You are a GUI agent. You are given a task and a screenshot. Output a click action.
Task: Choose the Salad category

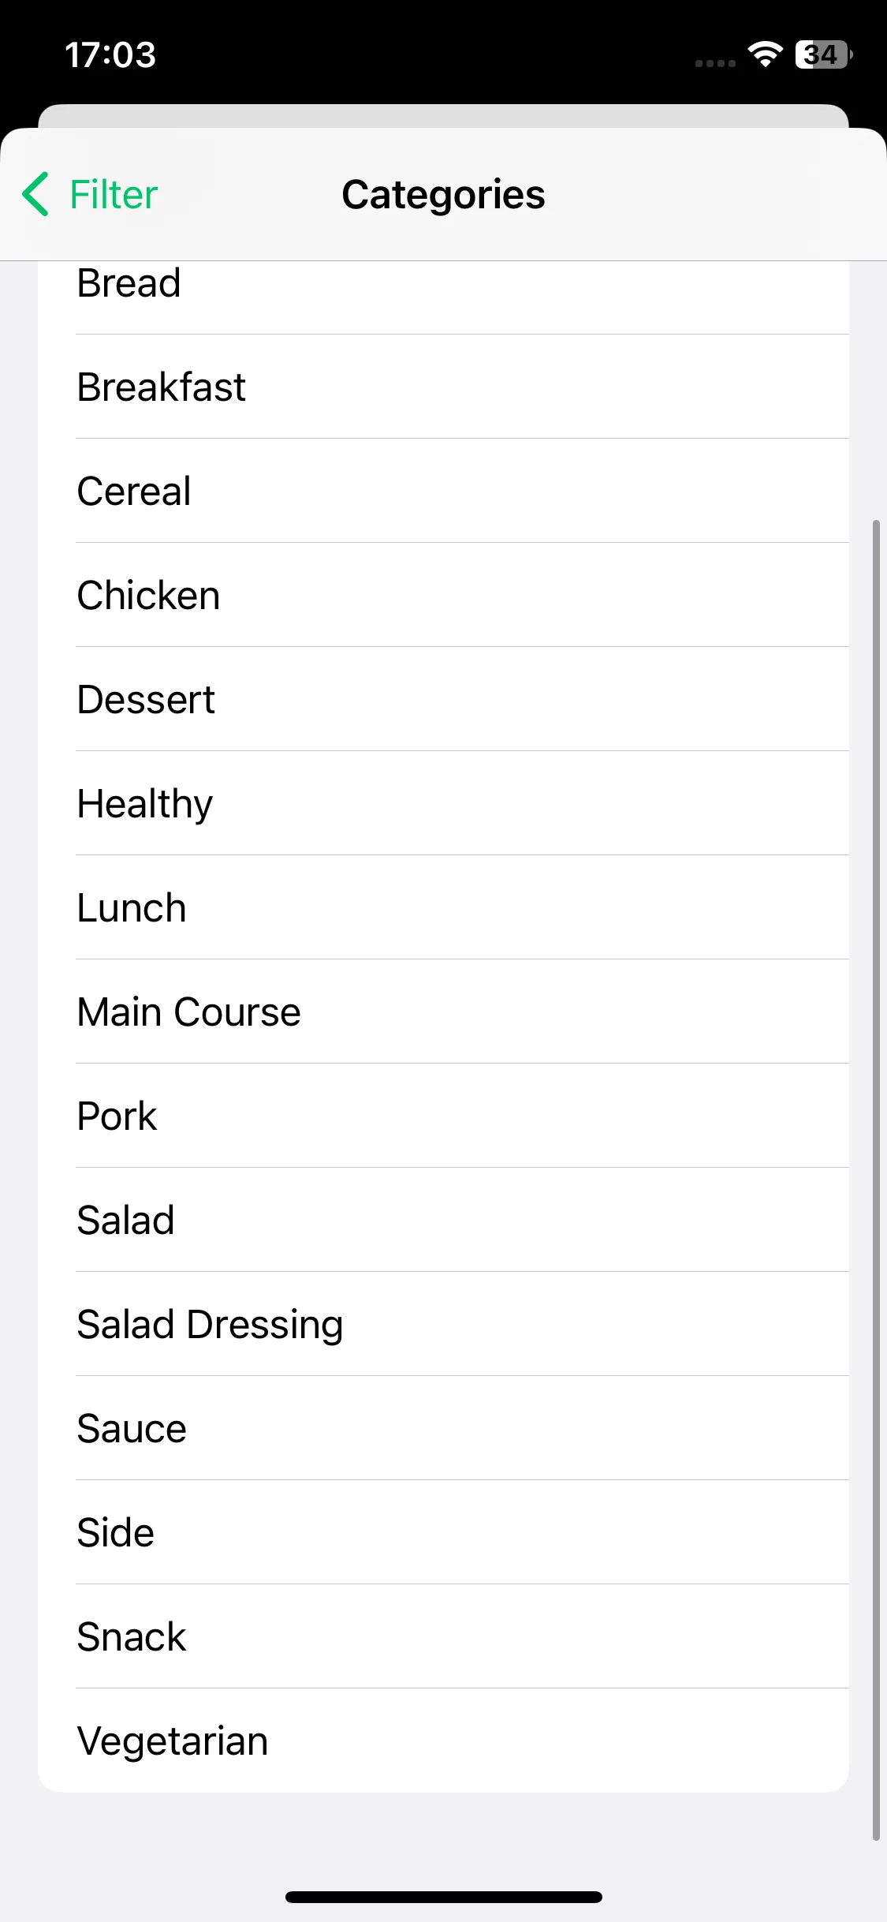[443, 1220]
